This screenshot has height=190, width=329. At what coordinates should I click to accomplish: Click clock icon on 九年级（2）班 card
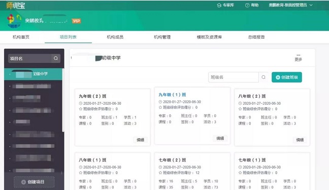[81, 103]
